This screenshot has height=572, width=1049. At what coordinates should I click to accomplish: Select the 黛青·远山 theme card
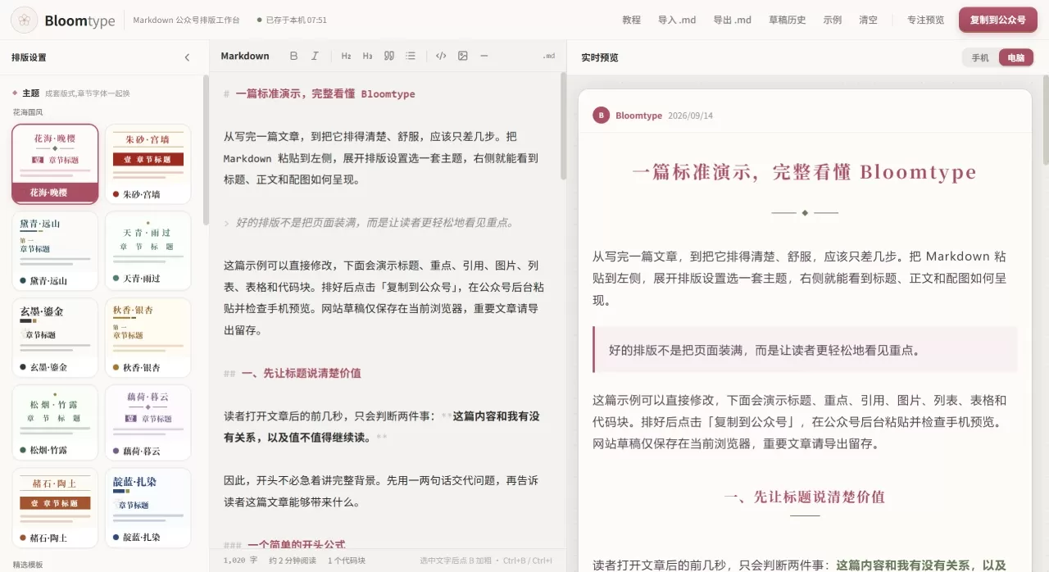(55, 251)
